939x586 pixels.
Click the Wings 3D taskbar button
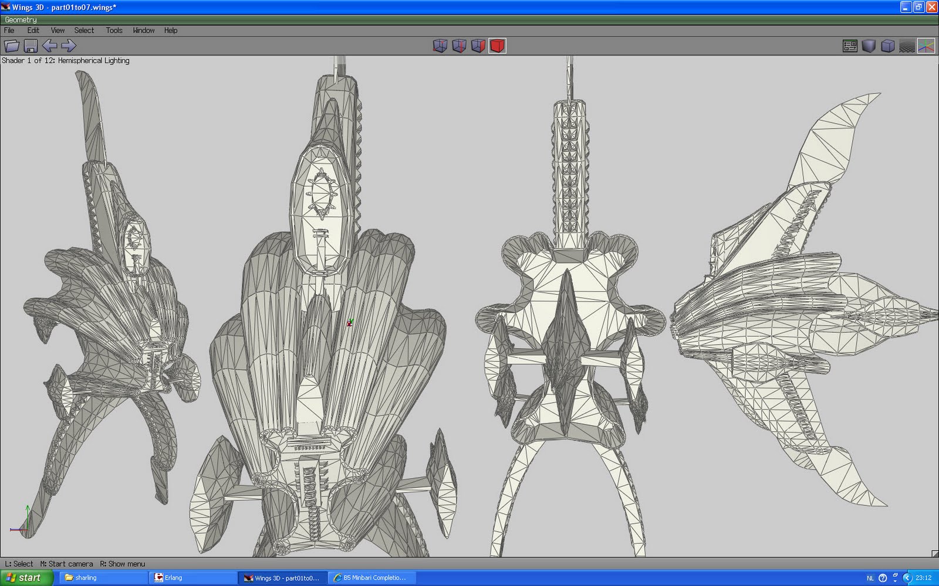[283, 578]
